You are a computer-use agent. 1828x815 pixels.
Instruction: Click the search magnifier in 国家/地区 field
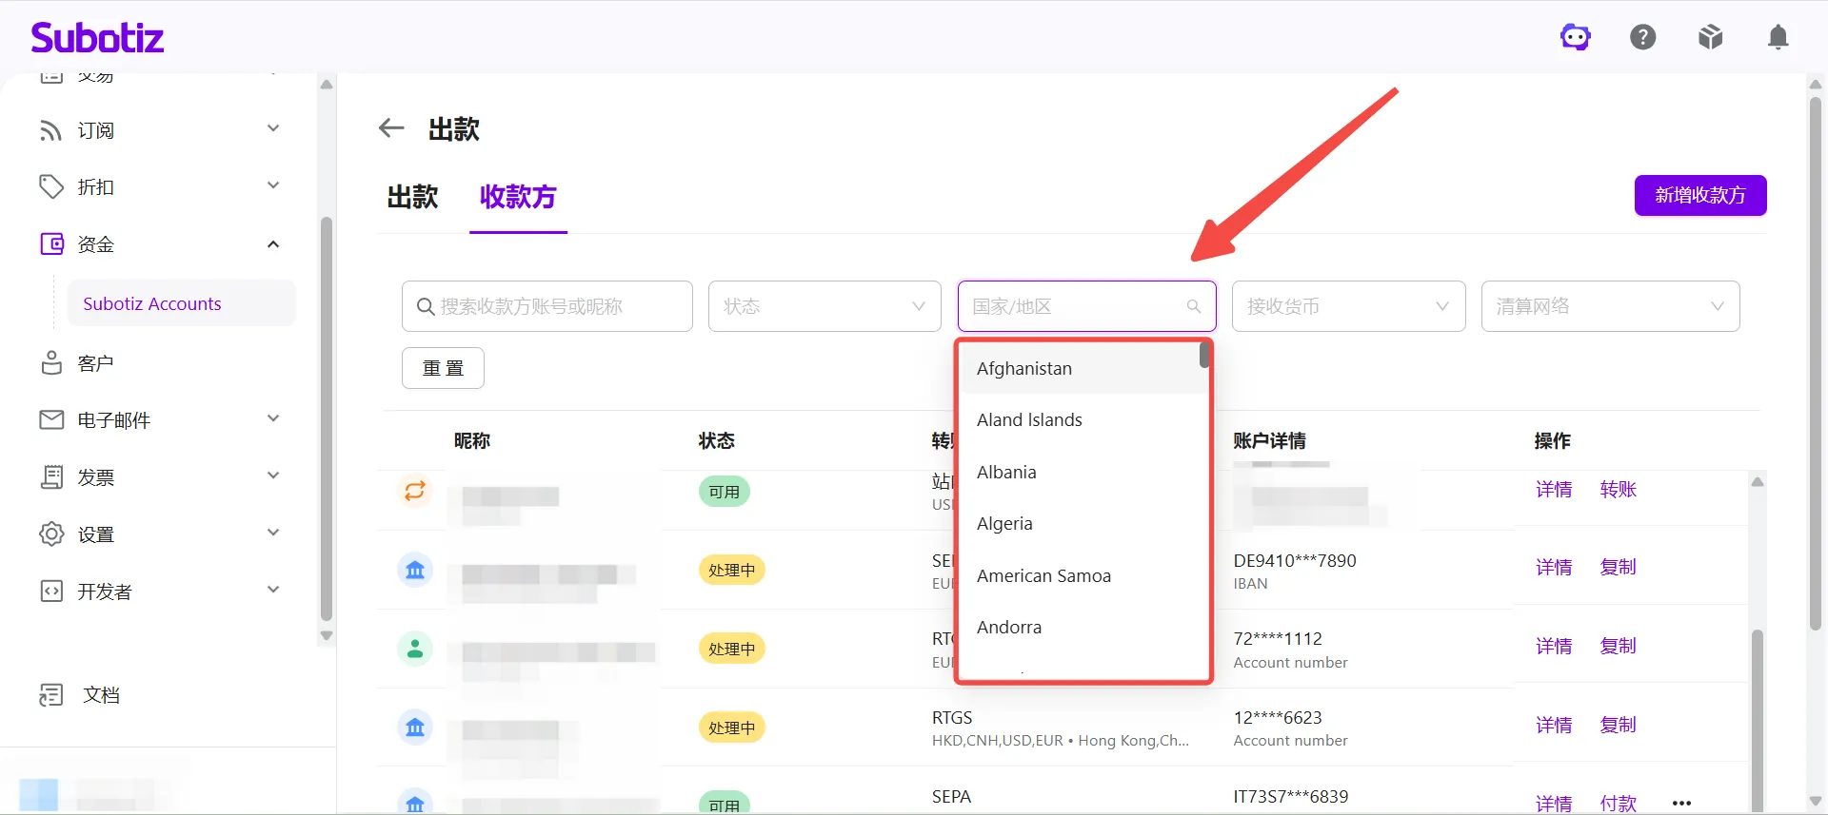pos(1193,306)
